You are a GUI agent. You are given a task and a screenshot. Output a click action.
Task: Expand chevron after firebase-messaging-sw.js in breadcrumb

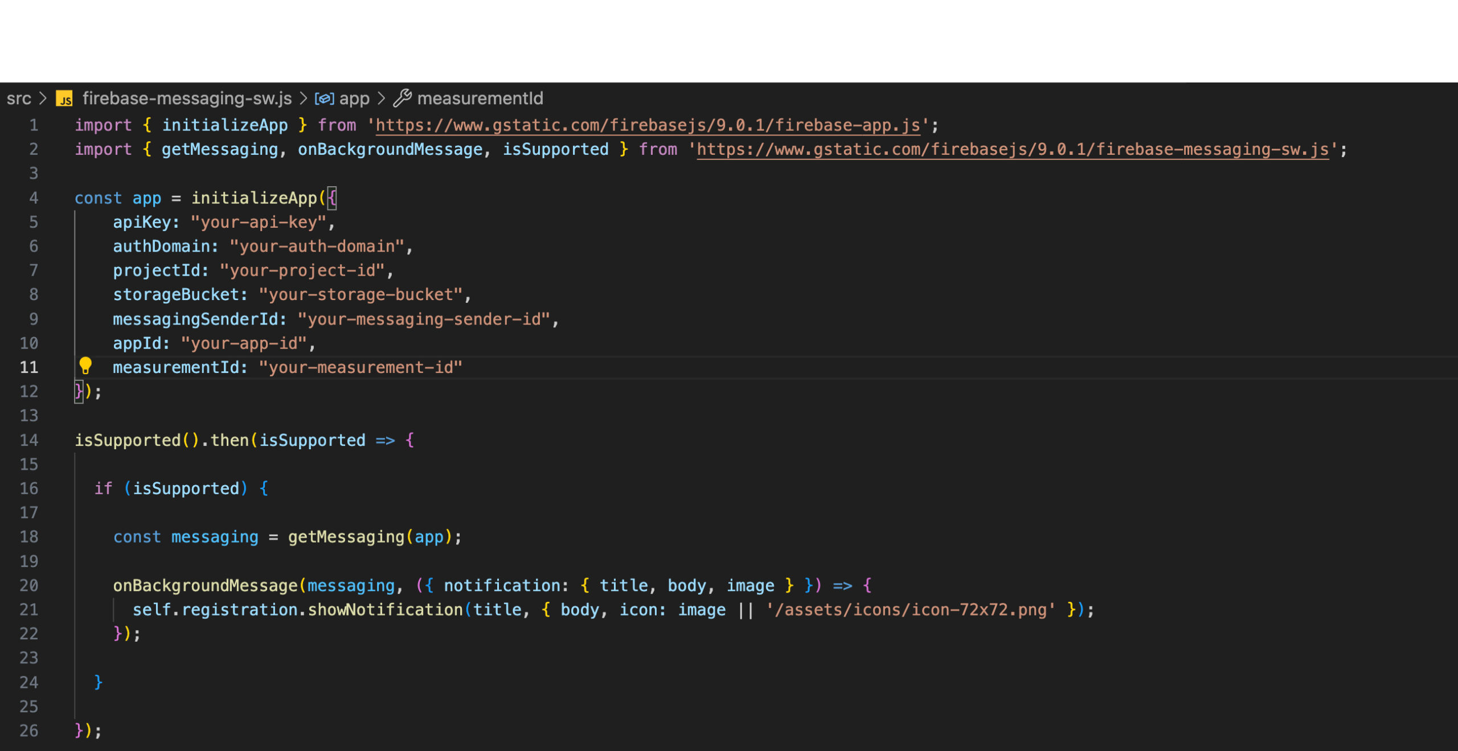point(304,99)
